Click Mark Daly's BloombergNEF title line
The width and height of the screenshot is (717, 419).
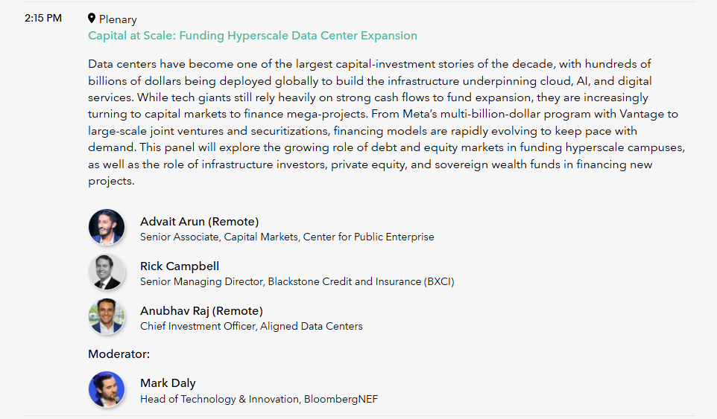point(259,400)
